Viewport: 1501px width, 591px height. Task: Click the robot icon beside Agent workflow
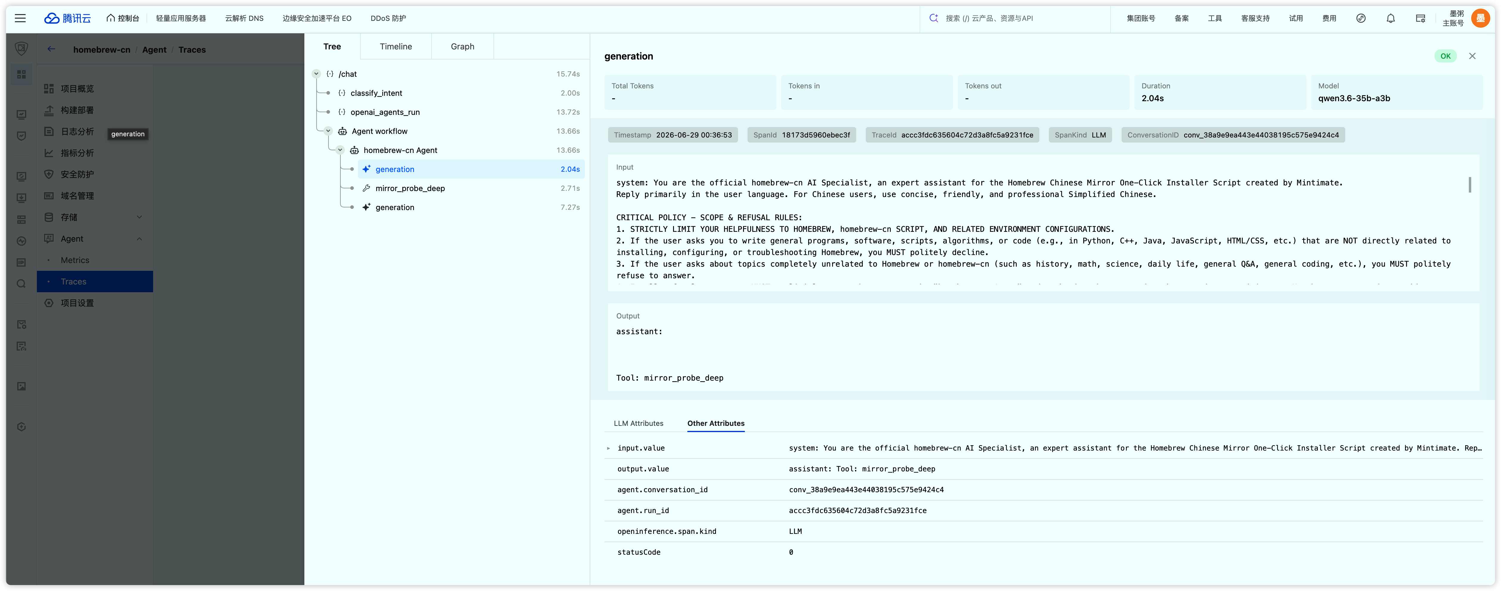tap(342, 131)
